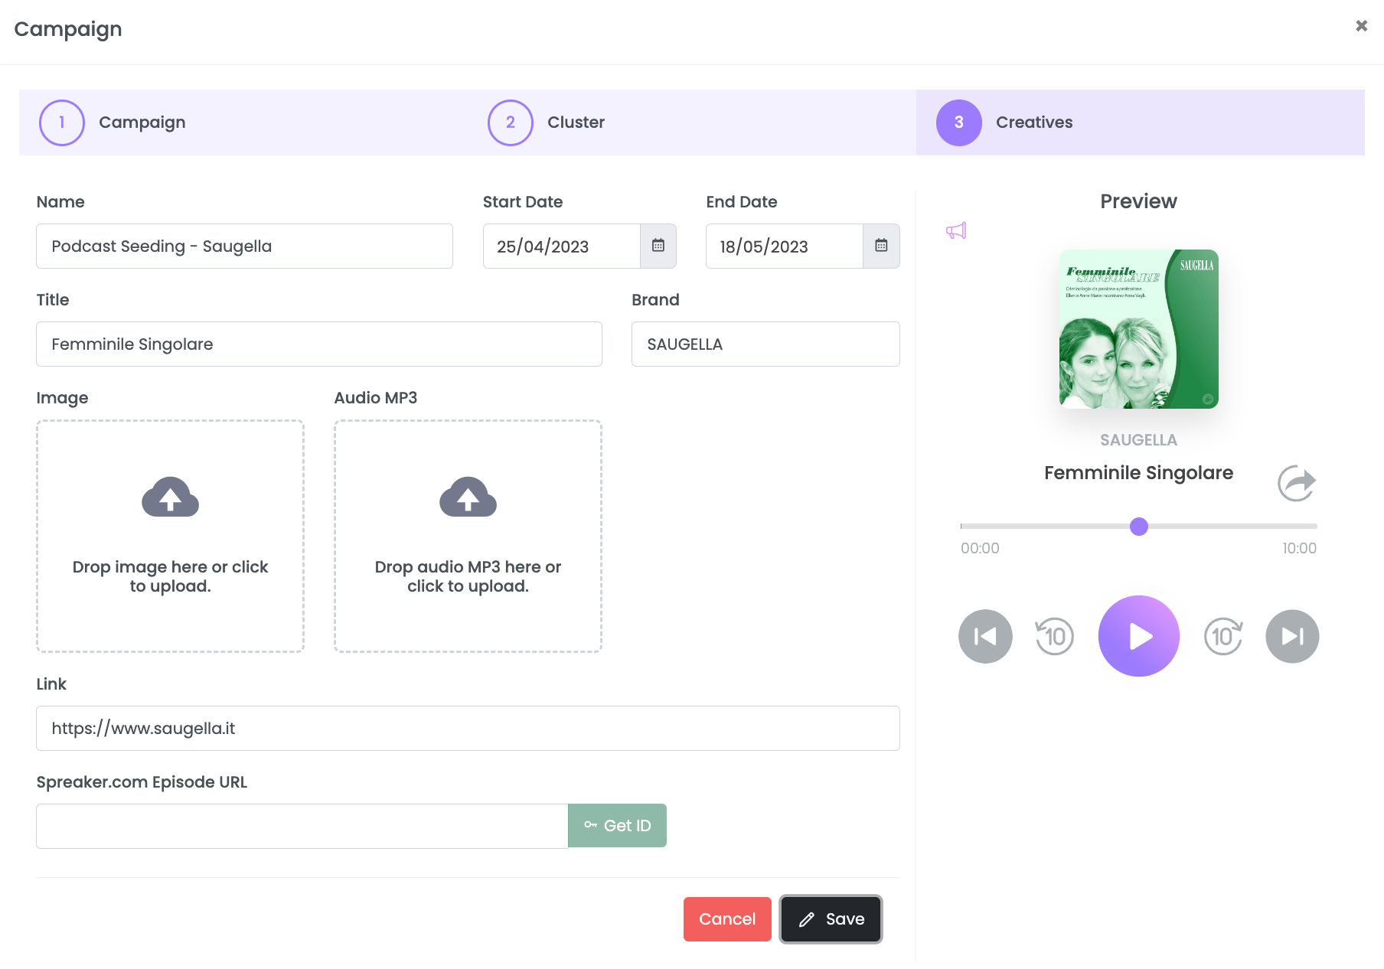Screen dimensions: 1384x969
Task: Click the audio progress slider handle
Action: pos(1139,527)
